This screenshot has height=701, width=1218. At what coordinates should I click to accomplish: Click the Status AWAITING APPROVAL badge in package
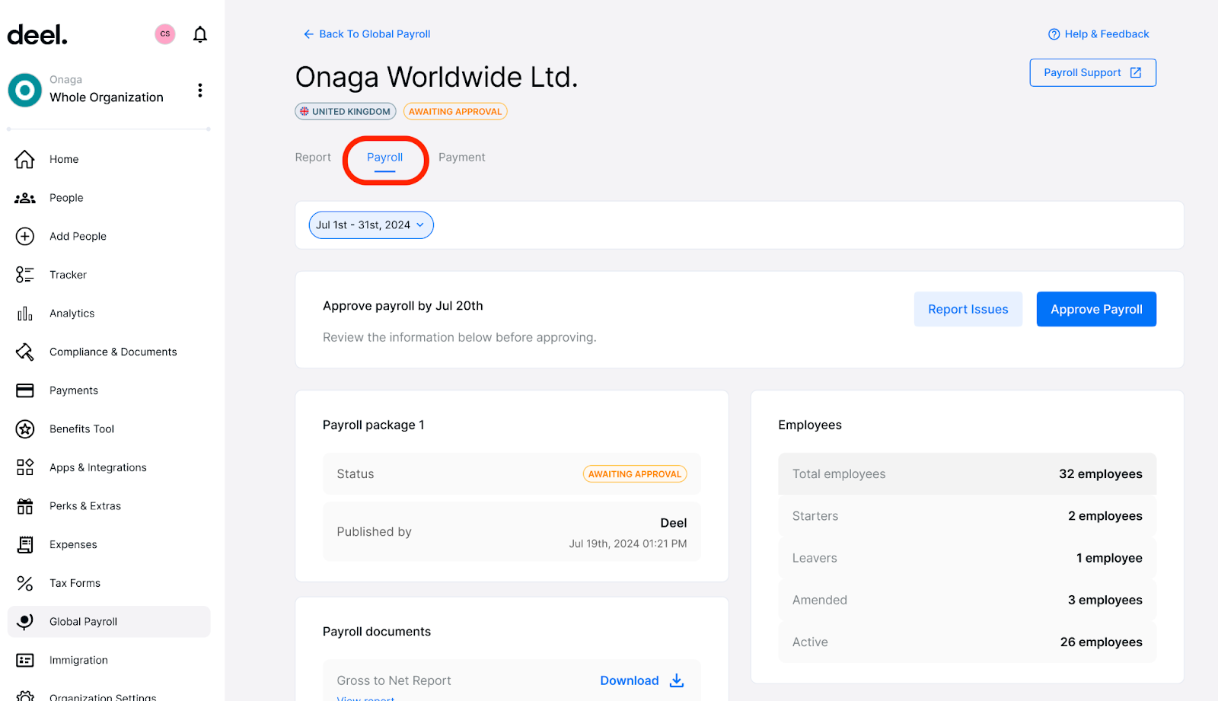coord(635,474)
